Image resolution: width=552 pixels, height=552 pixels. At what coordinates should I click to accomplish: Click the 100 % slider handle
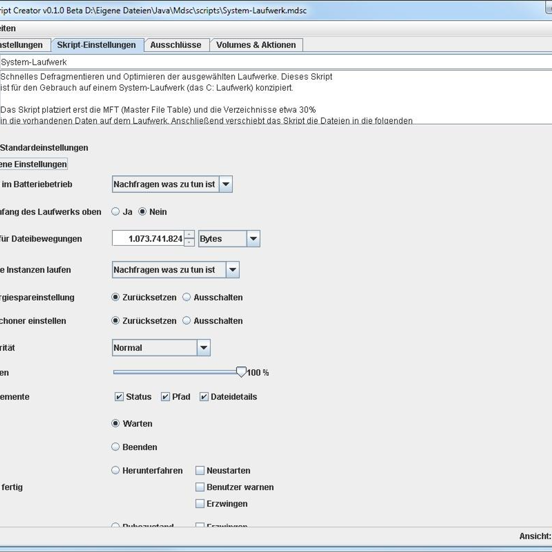[241, 372]
